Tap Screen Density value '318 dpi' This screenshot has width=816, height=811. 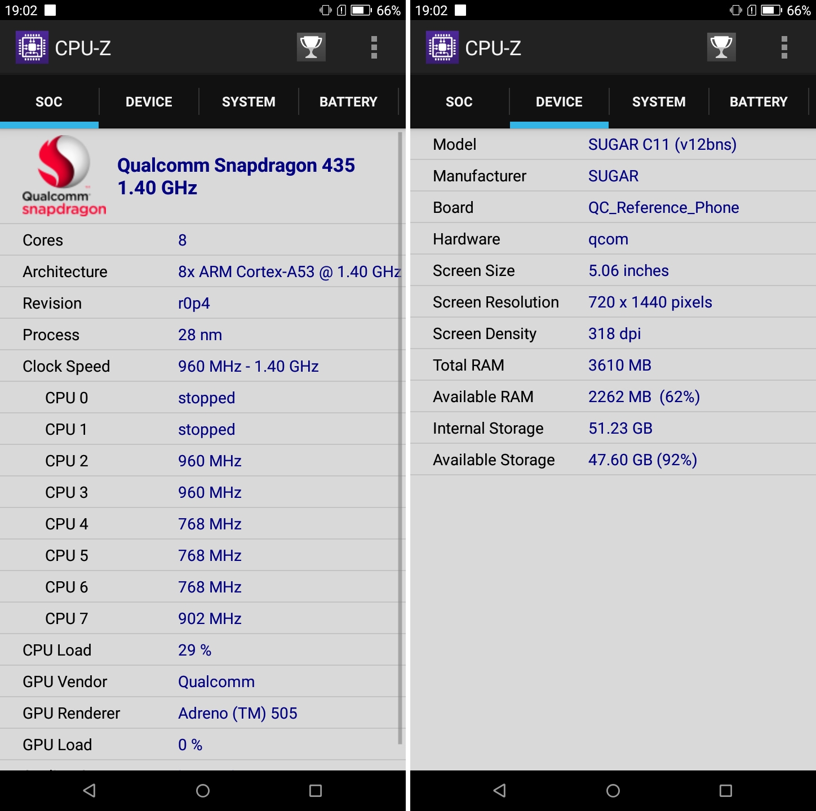(x=615, y=334)
